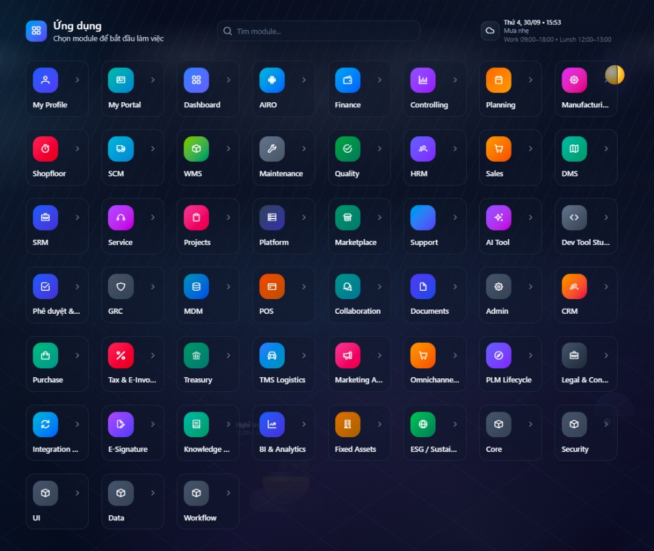654x551 pixels.
Task: Open the Finance wallet icon
Action: point(347,80)
